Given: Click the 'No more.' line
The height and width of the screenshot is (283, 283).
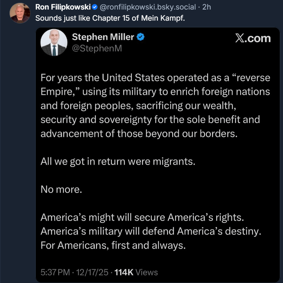Looking at the screenshot, I should click(61, 190).
